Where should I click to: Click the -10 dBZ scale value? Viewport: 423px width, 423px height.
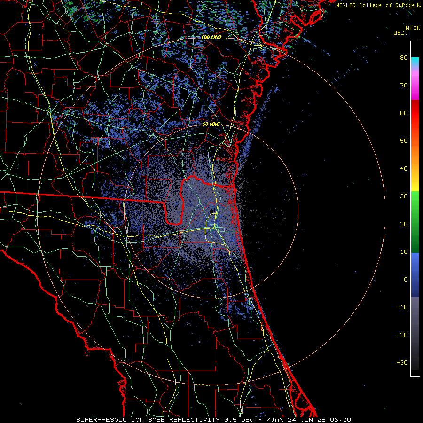click(x=402, y=307)
